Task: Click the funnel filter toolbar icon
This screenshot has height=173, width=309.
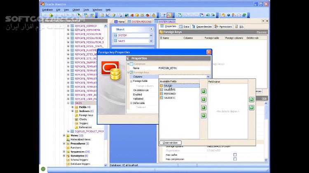Action: point(164,15)
